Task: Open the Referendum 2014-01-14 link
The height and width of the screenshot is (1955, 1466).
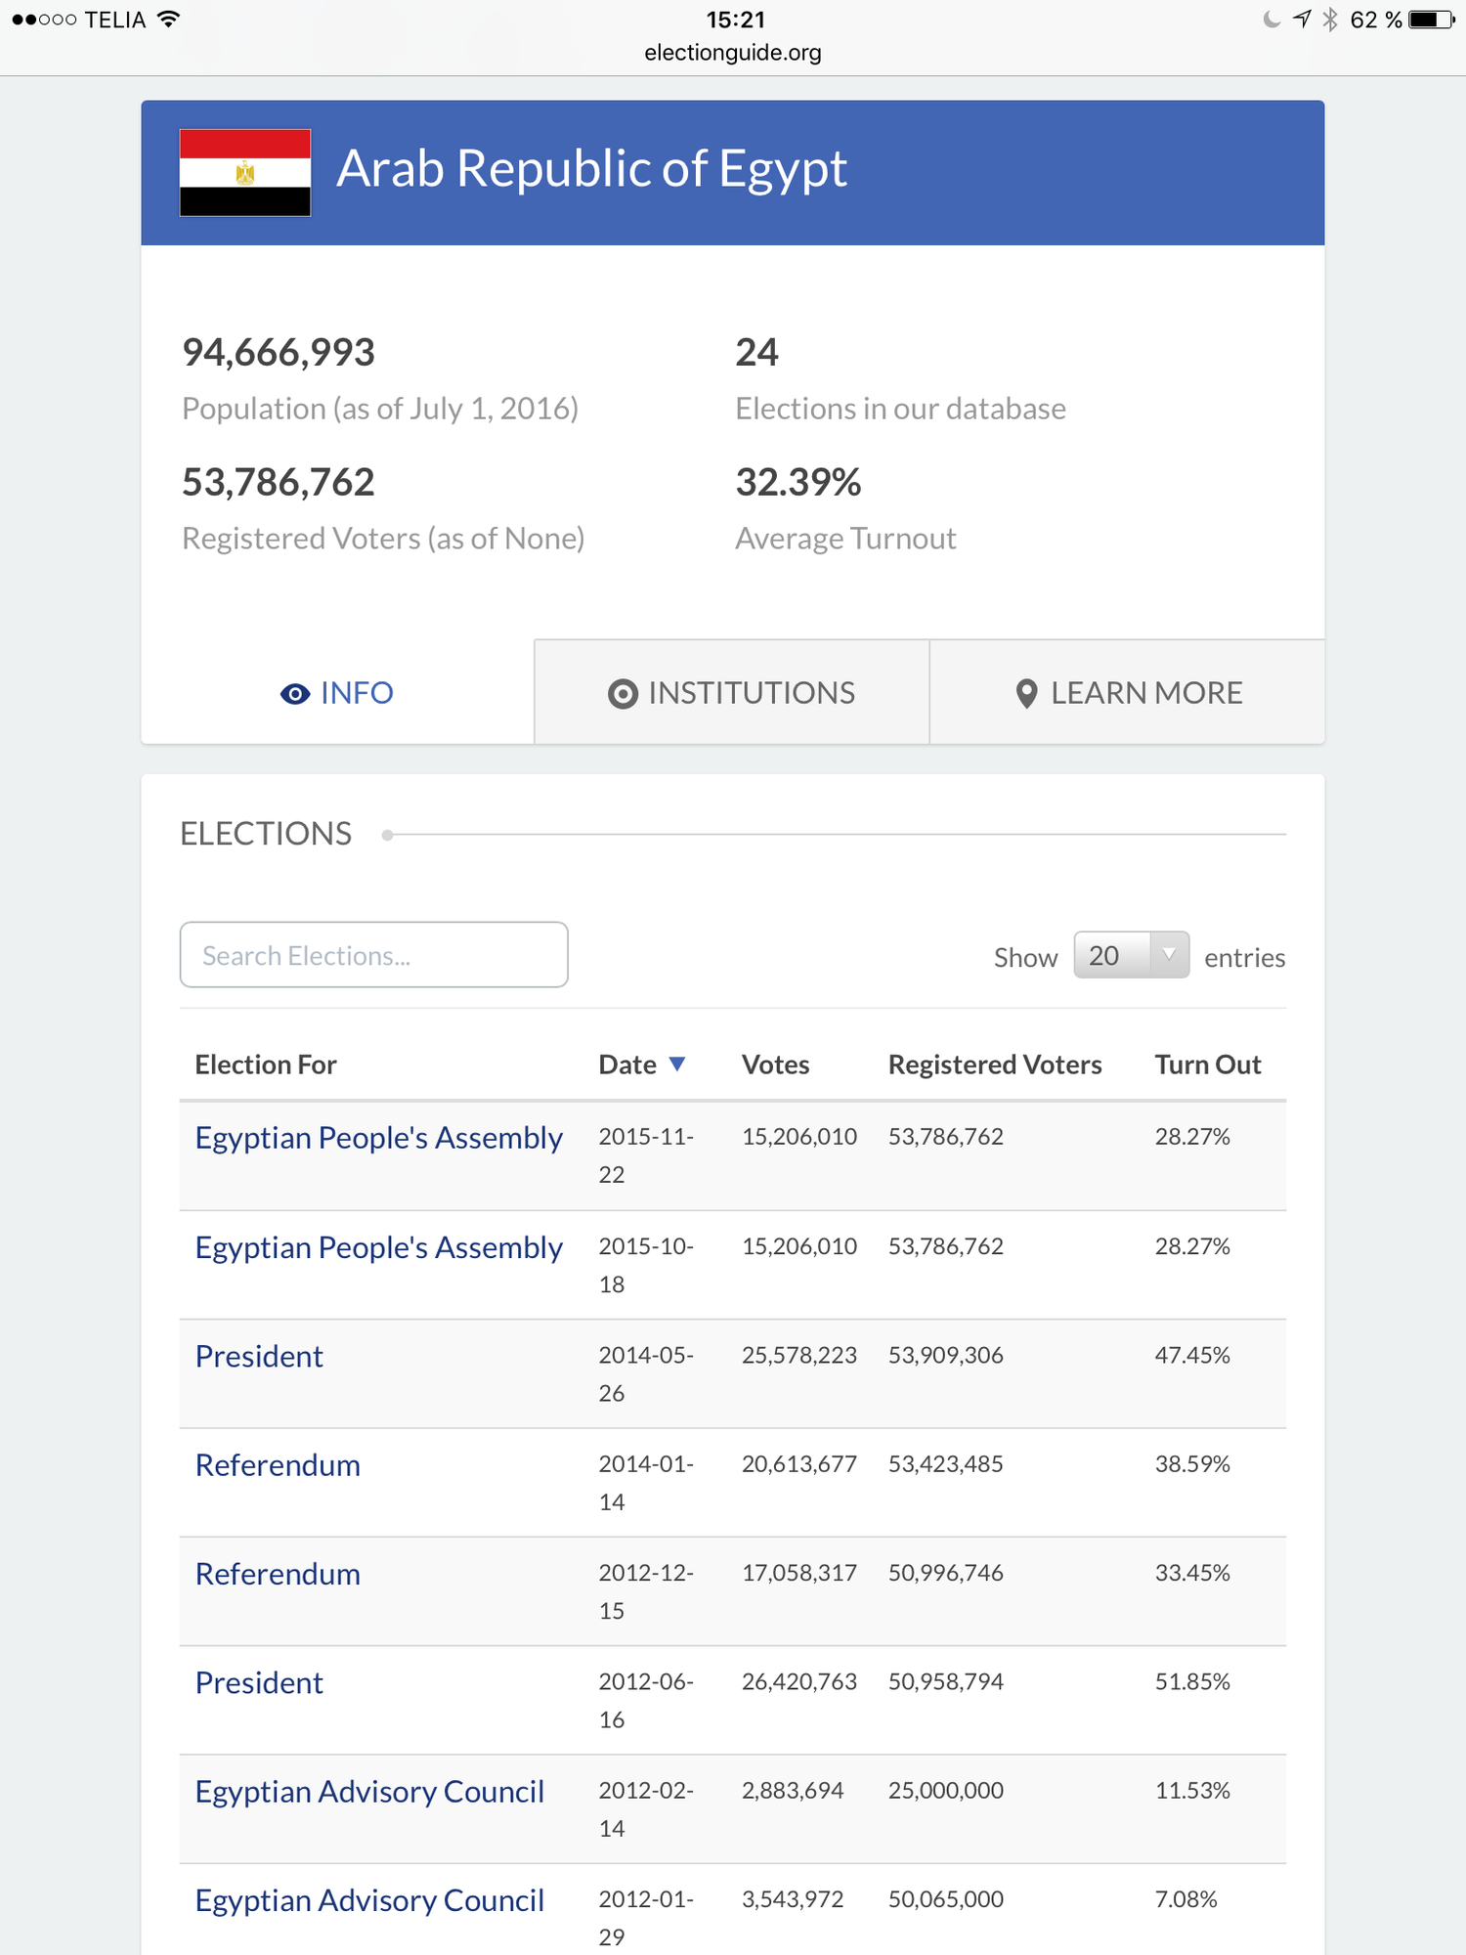Action: click(278, 1464)
